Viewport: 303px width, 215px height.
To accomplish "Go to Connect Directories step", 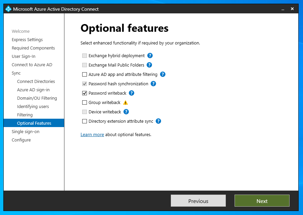I will (x=36, y=81).
